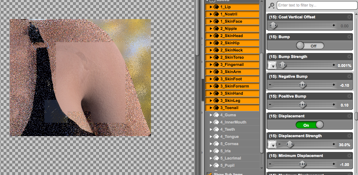Image resolution: width=358 pixels, height=175 pixels.
Task: Toggle the Show Sub Items checkbox
Action: click(209, 174)
